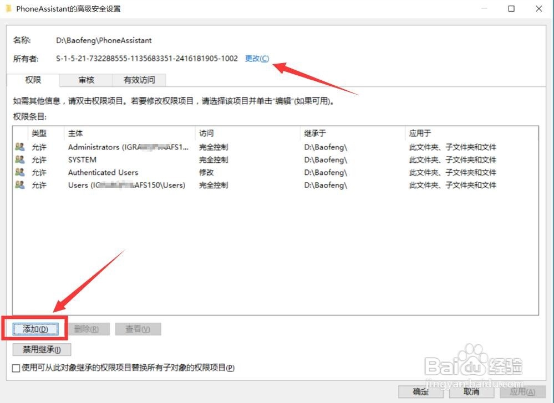Viewport: 554px width, 403px height.
Task: Click the 删除(R) button
Action: pos(90,328)
